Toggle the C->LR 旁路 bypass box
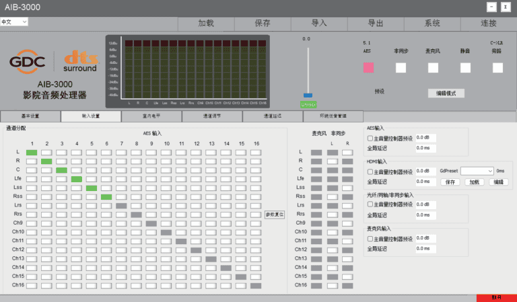This screenshot has width=517, height=302. coord(497,67)
